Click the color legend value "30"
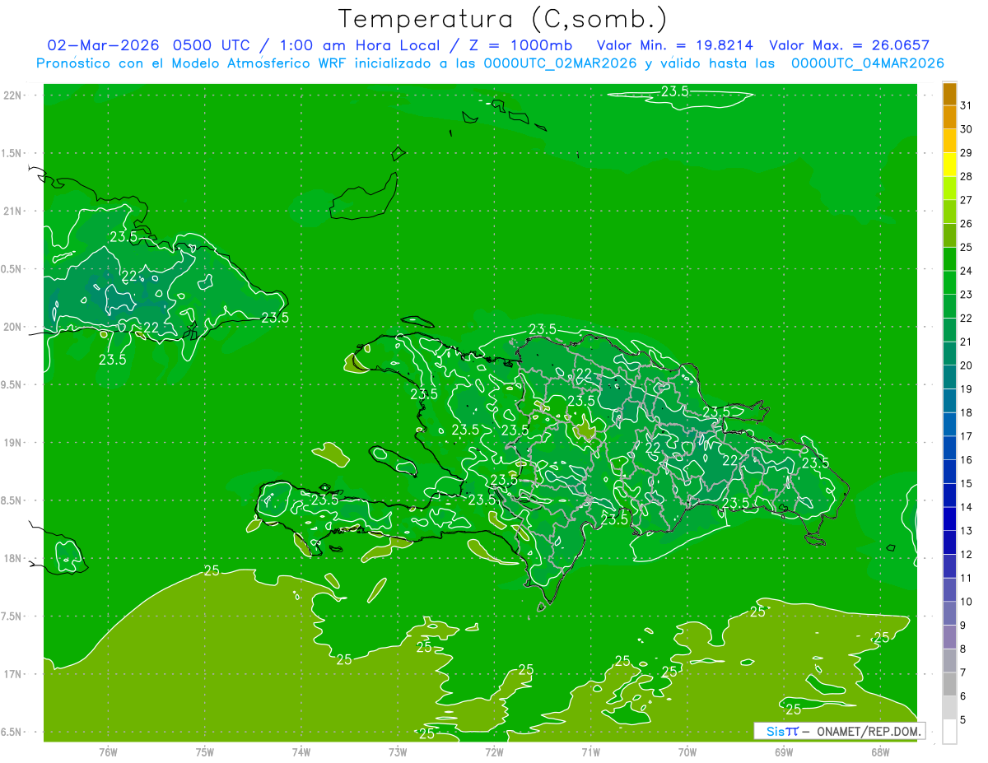988x763 pixels. click(x=967, y=129)
